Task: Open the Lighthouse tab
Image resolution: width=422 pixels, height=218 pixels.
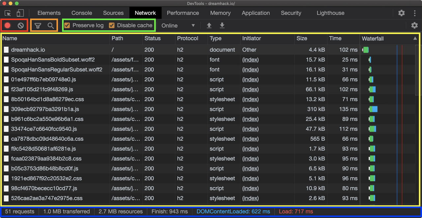Action: point(330,13)
